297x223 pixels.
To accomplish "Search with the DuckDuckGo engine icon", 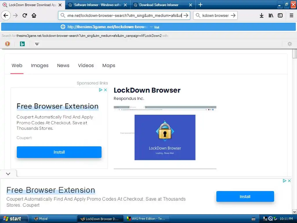I will (x=8, y=44).
